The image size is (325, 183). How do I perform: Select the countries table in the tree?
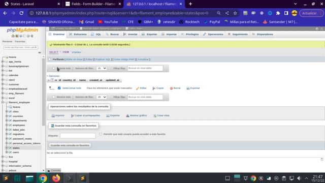18,116
